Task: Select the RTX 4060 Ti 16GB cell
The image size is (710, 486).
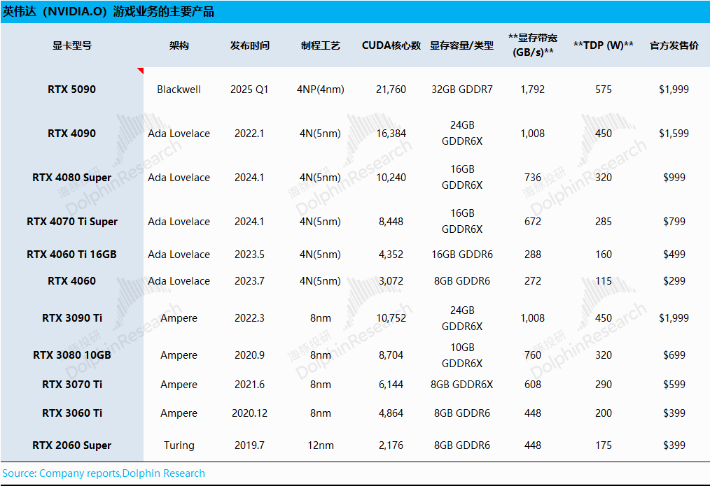Action: click(x=72, y=255)
